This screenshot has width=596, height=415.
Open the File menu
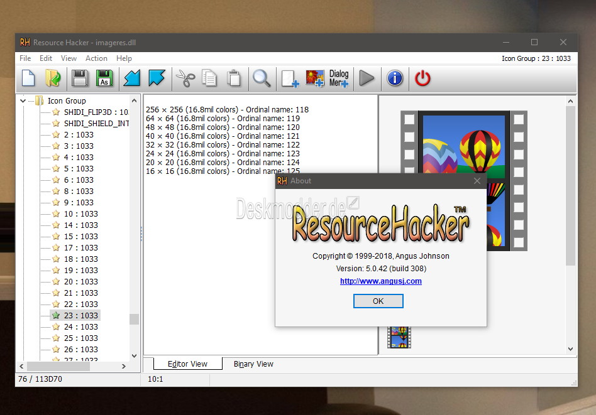point(25,58)
